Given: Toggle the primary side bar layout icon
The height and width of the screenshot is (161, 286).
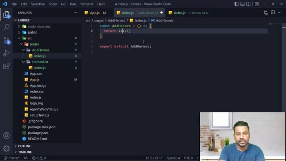Looking at the screenshot, I should [x=236, y=4].
